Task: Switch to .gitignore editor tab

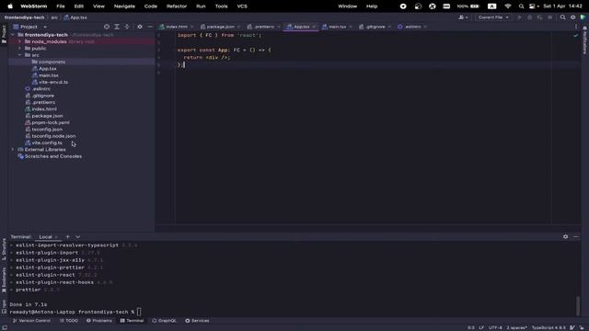Action: [x=375, y=27]
